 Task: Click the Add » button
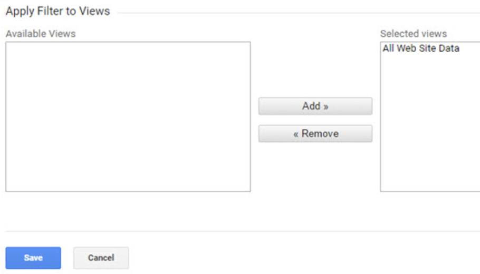point(315,106)
